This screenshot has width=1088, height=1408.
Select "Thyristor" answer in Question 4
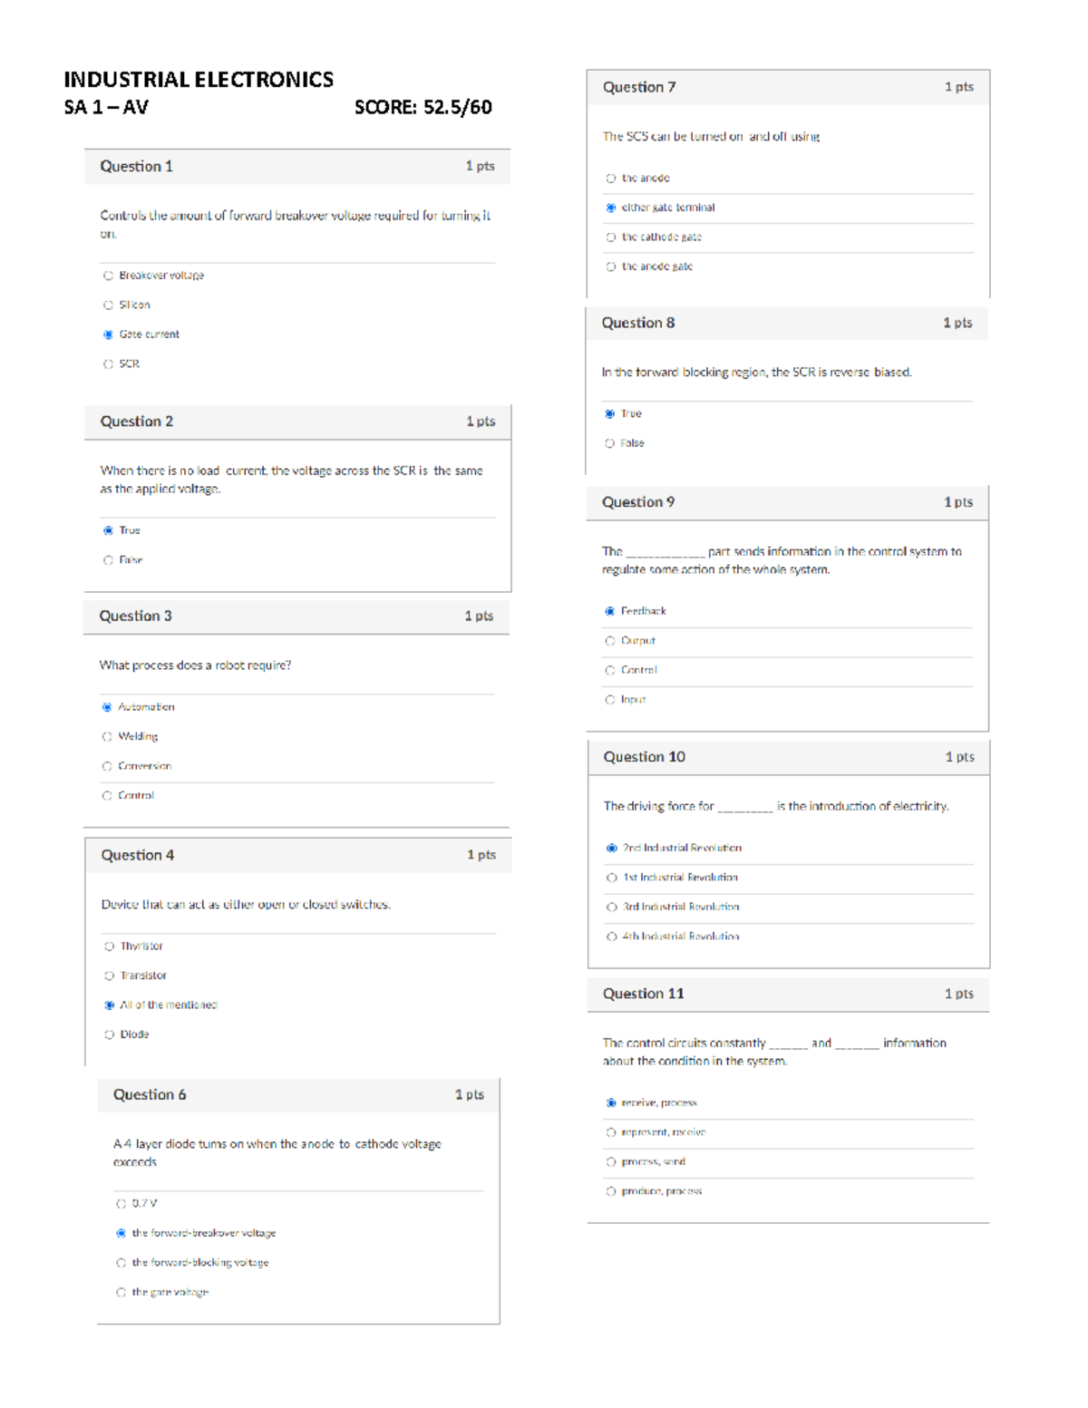(109, 946)
